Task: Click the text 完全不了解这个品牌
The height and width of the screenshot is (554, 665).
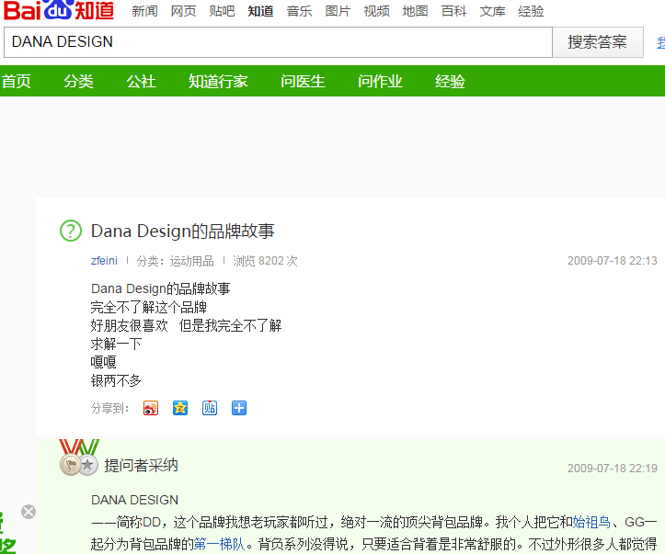Action: 148,307
